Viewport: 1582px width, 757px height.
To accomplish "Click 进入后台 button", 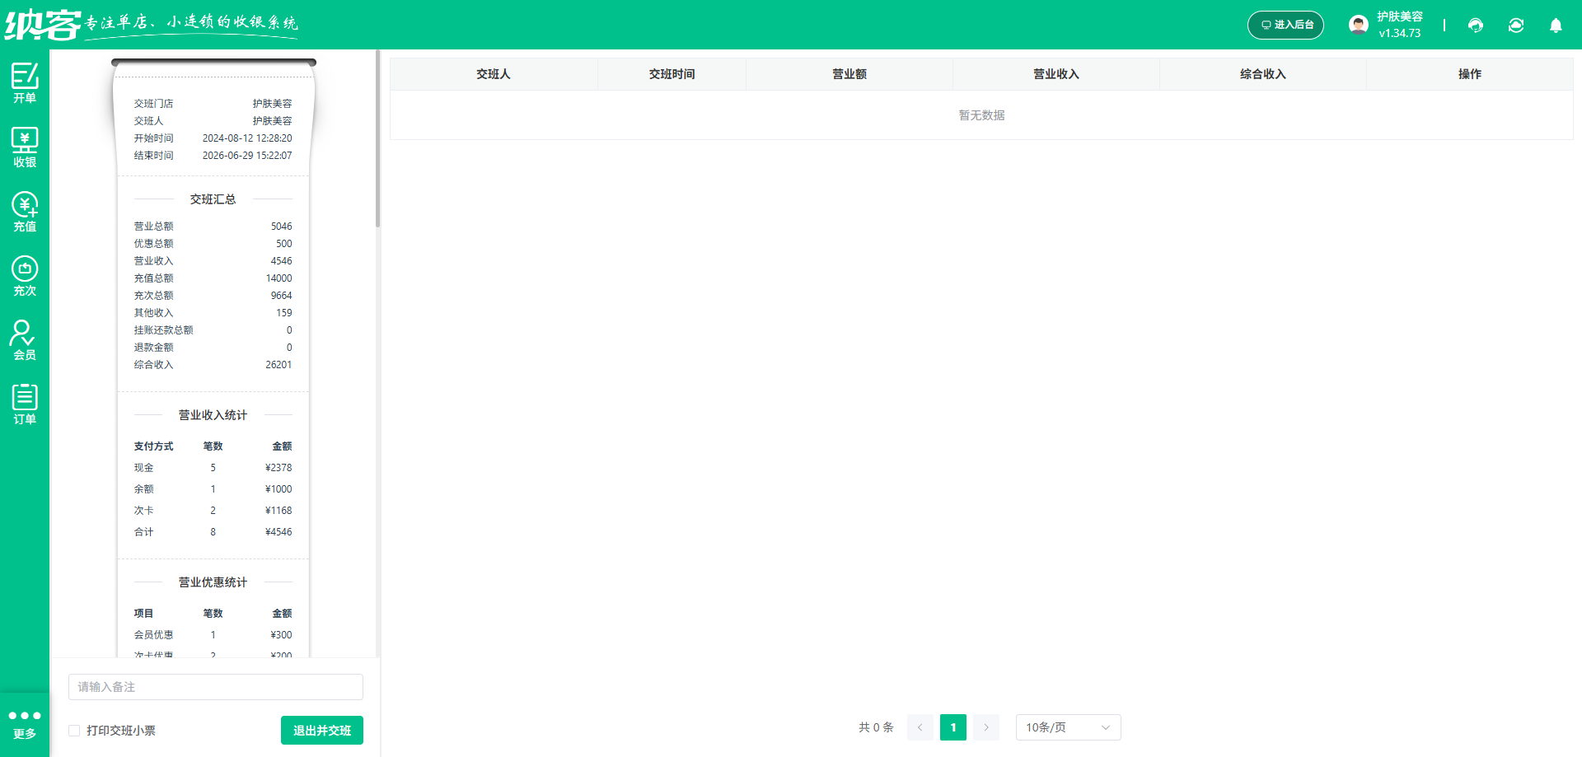I will pyautogui.click(x=1285, y=25).
